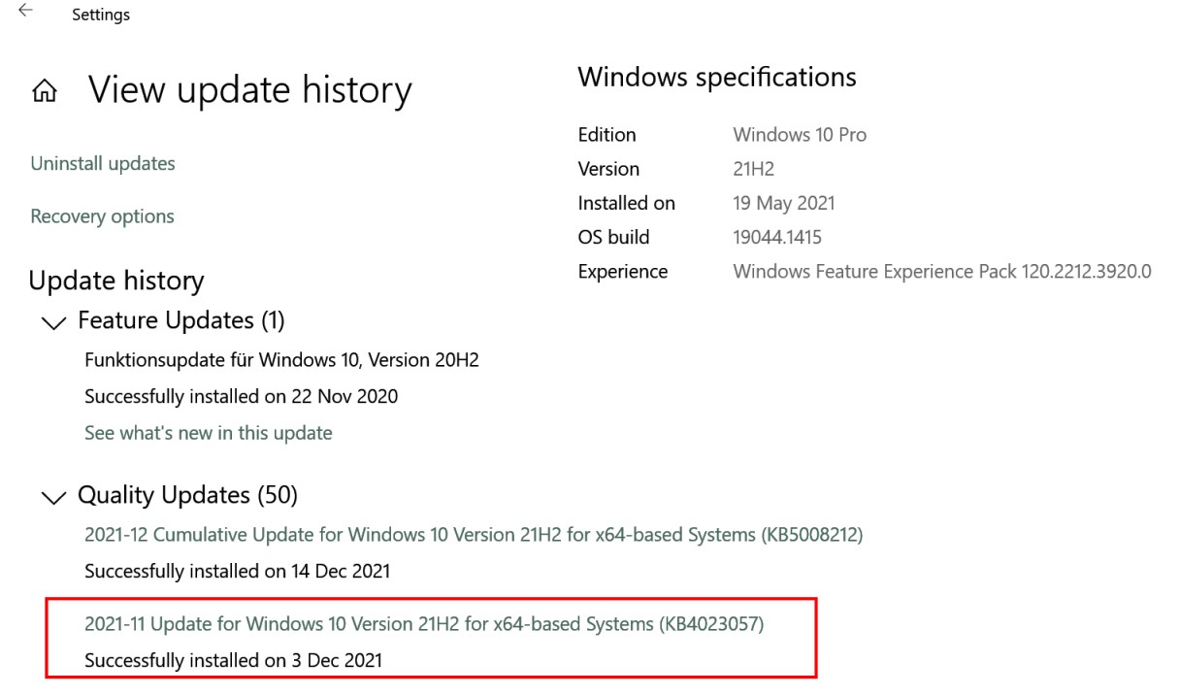
Task: Collapse the Feature Updates section chevron
Action: pyautogui.click(x=55, y=321)
